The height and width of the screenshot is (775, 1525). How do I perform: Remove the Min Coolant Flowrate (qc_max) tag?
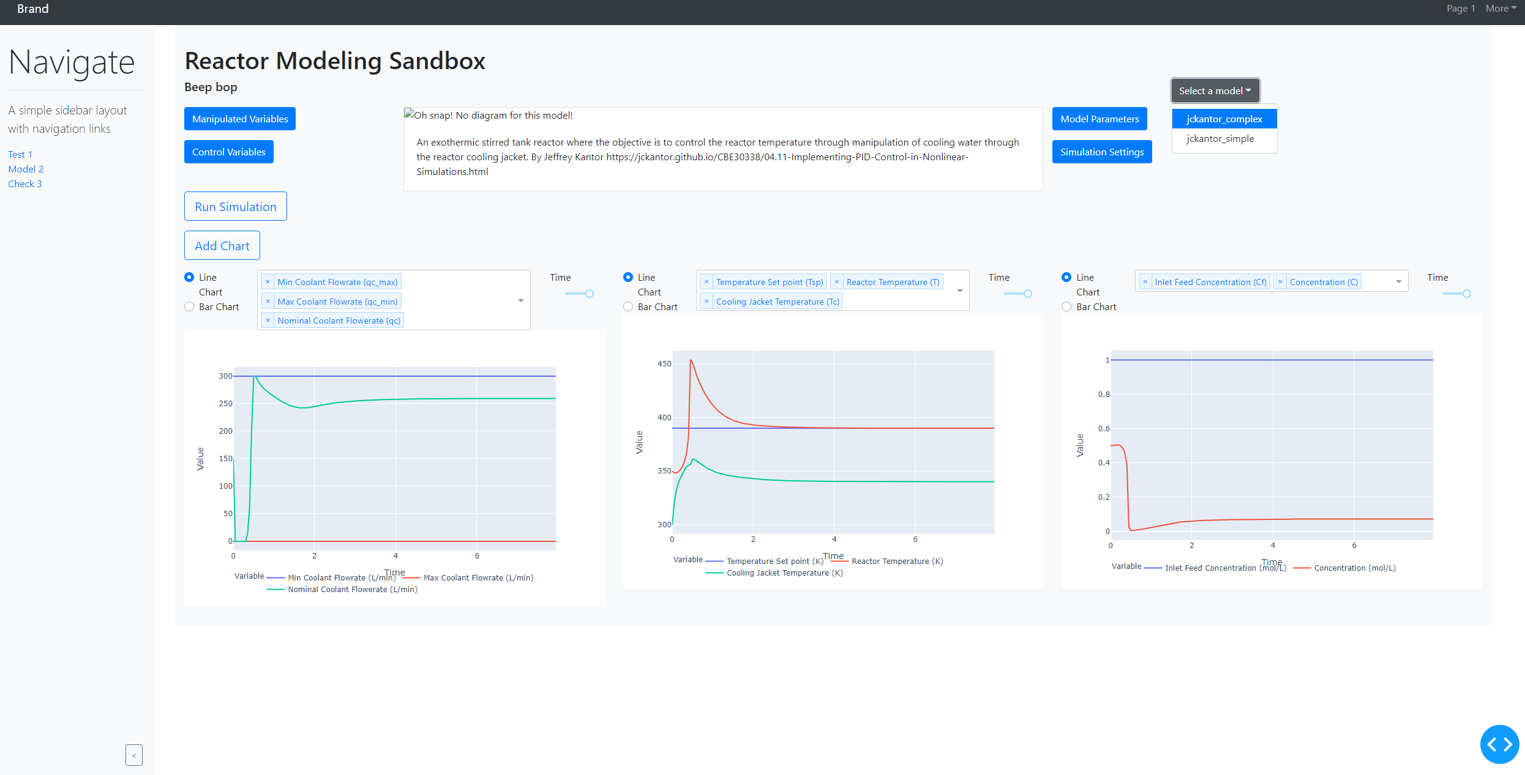tap(268, 281)
